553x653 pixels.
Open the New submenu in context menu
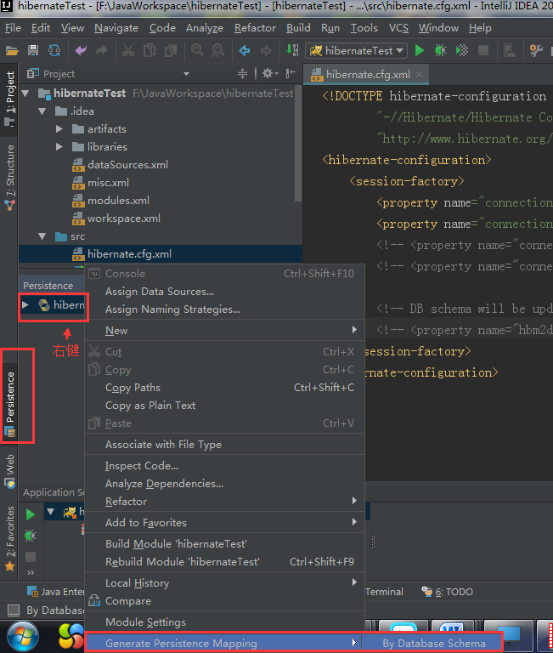(x=225, y=330)
